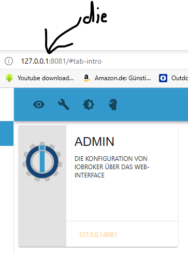Toggle the brightness theme icon
Image resolution: width=188 pixels, height=254 pixels.
[89, 104]
